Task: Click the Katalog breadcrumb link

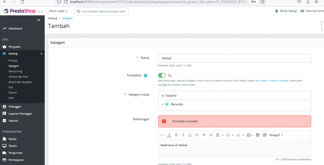Action: tap(52, 18)
